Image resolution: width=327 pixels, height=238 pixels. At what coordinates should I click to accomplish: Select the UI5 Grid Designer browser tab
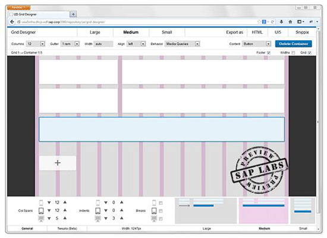coord(39,14)
